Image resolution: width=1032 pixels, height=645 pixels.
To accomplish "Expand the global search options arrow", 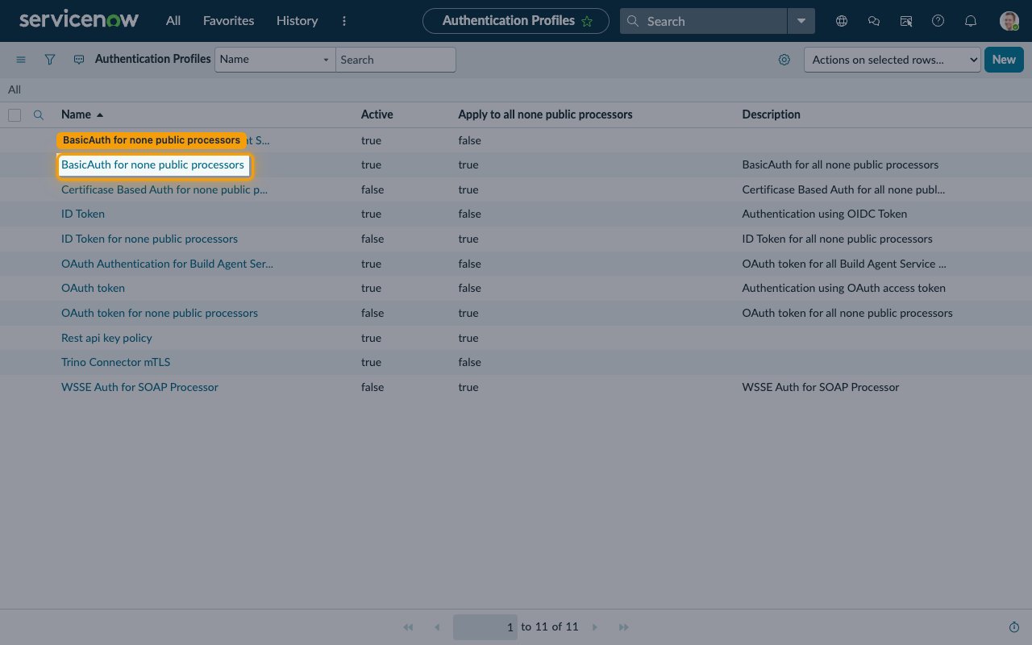I will pos(801,21).
